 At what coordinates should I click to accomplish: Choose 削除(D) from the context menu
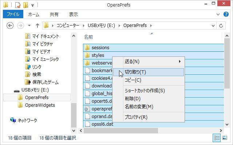[x=149, y=99]
